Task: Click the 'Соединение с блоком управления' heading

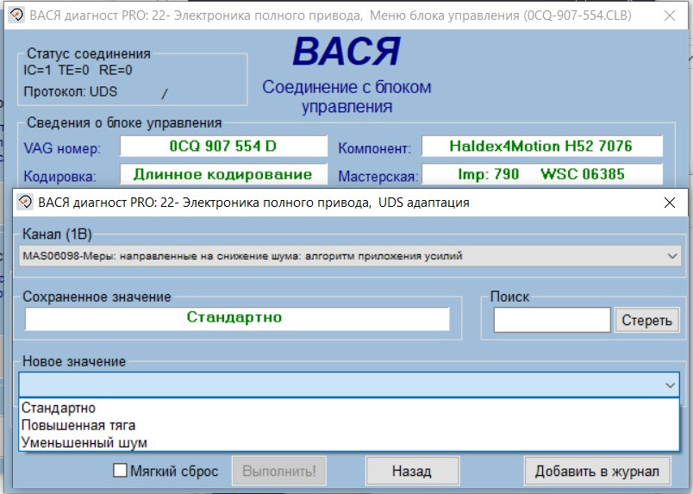Action: [347, 97]
